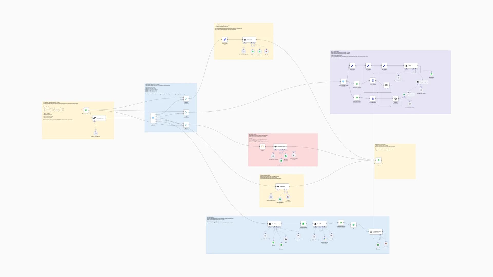The height and width of the screenshot is (277, 493).
Task: Open Google Sheets node after Shortlist Agent
Action: coord(303,224)
